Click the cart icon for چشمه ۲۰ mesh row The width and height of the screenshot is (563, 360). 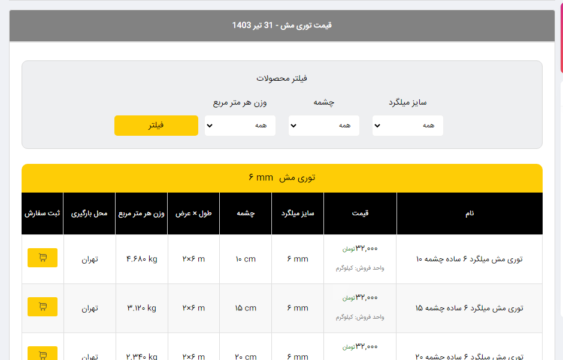coord(43,354)
